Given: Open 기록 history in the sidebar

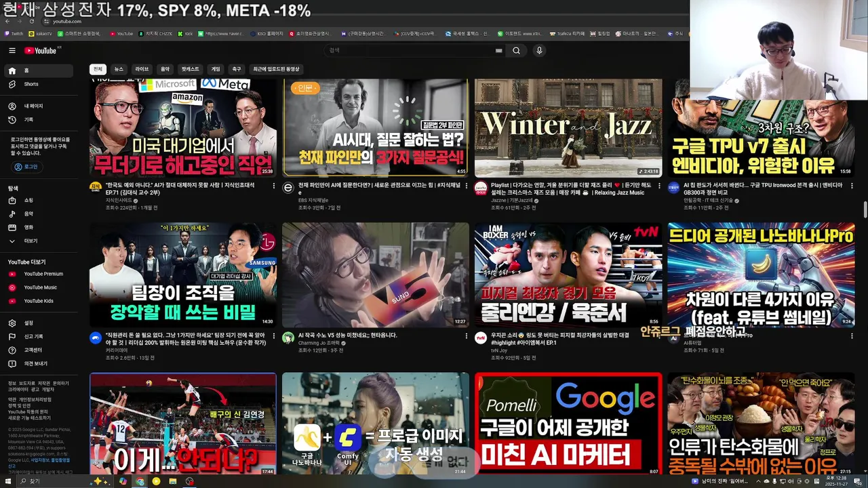Looking at the screenshot, I should (39, 120).
